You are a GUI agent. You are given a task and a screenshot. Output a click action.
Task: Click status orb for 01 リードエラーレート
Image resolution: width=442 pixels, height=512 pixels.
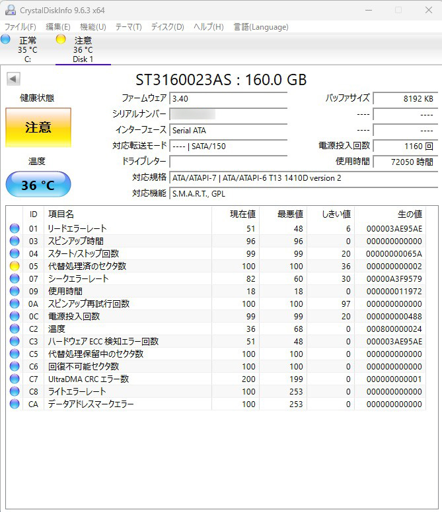coord(15,228)
